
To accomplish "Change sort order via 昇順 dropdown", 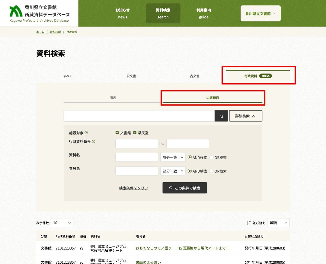I will pyautogui.click(x=278, y=223).
